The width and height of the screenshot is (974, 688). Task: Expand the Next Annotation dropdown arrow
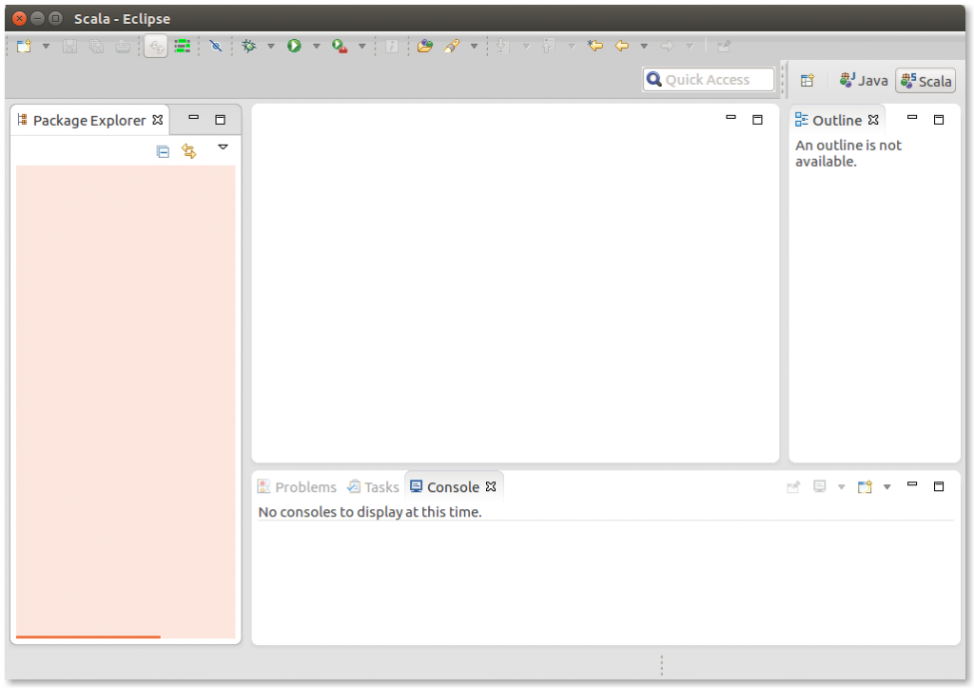[x=526, y=46]
